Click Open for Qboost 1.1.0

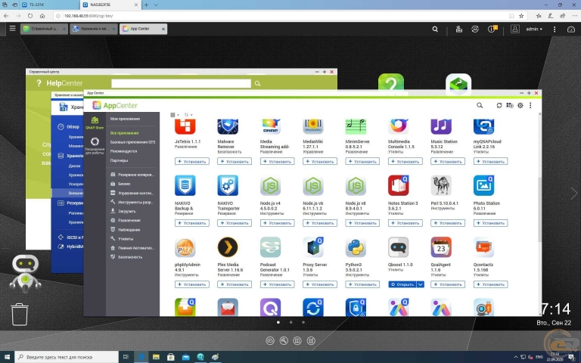coord(402,284)
